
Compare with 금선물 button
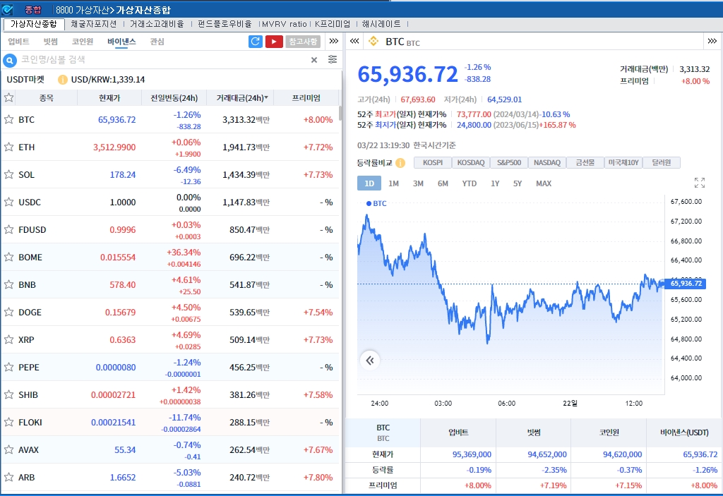(x=585, y=163)
